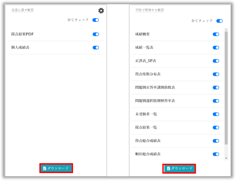The width and height of the screenshot is (236, 181).
Task: Toggle the 採点結果一覧 switch
Action: pyautogui.click(x=216, y=128)
